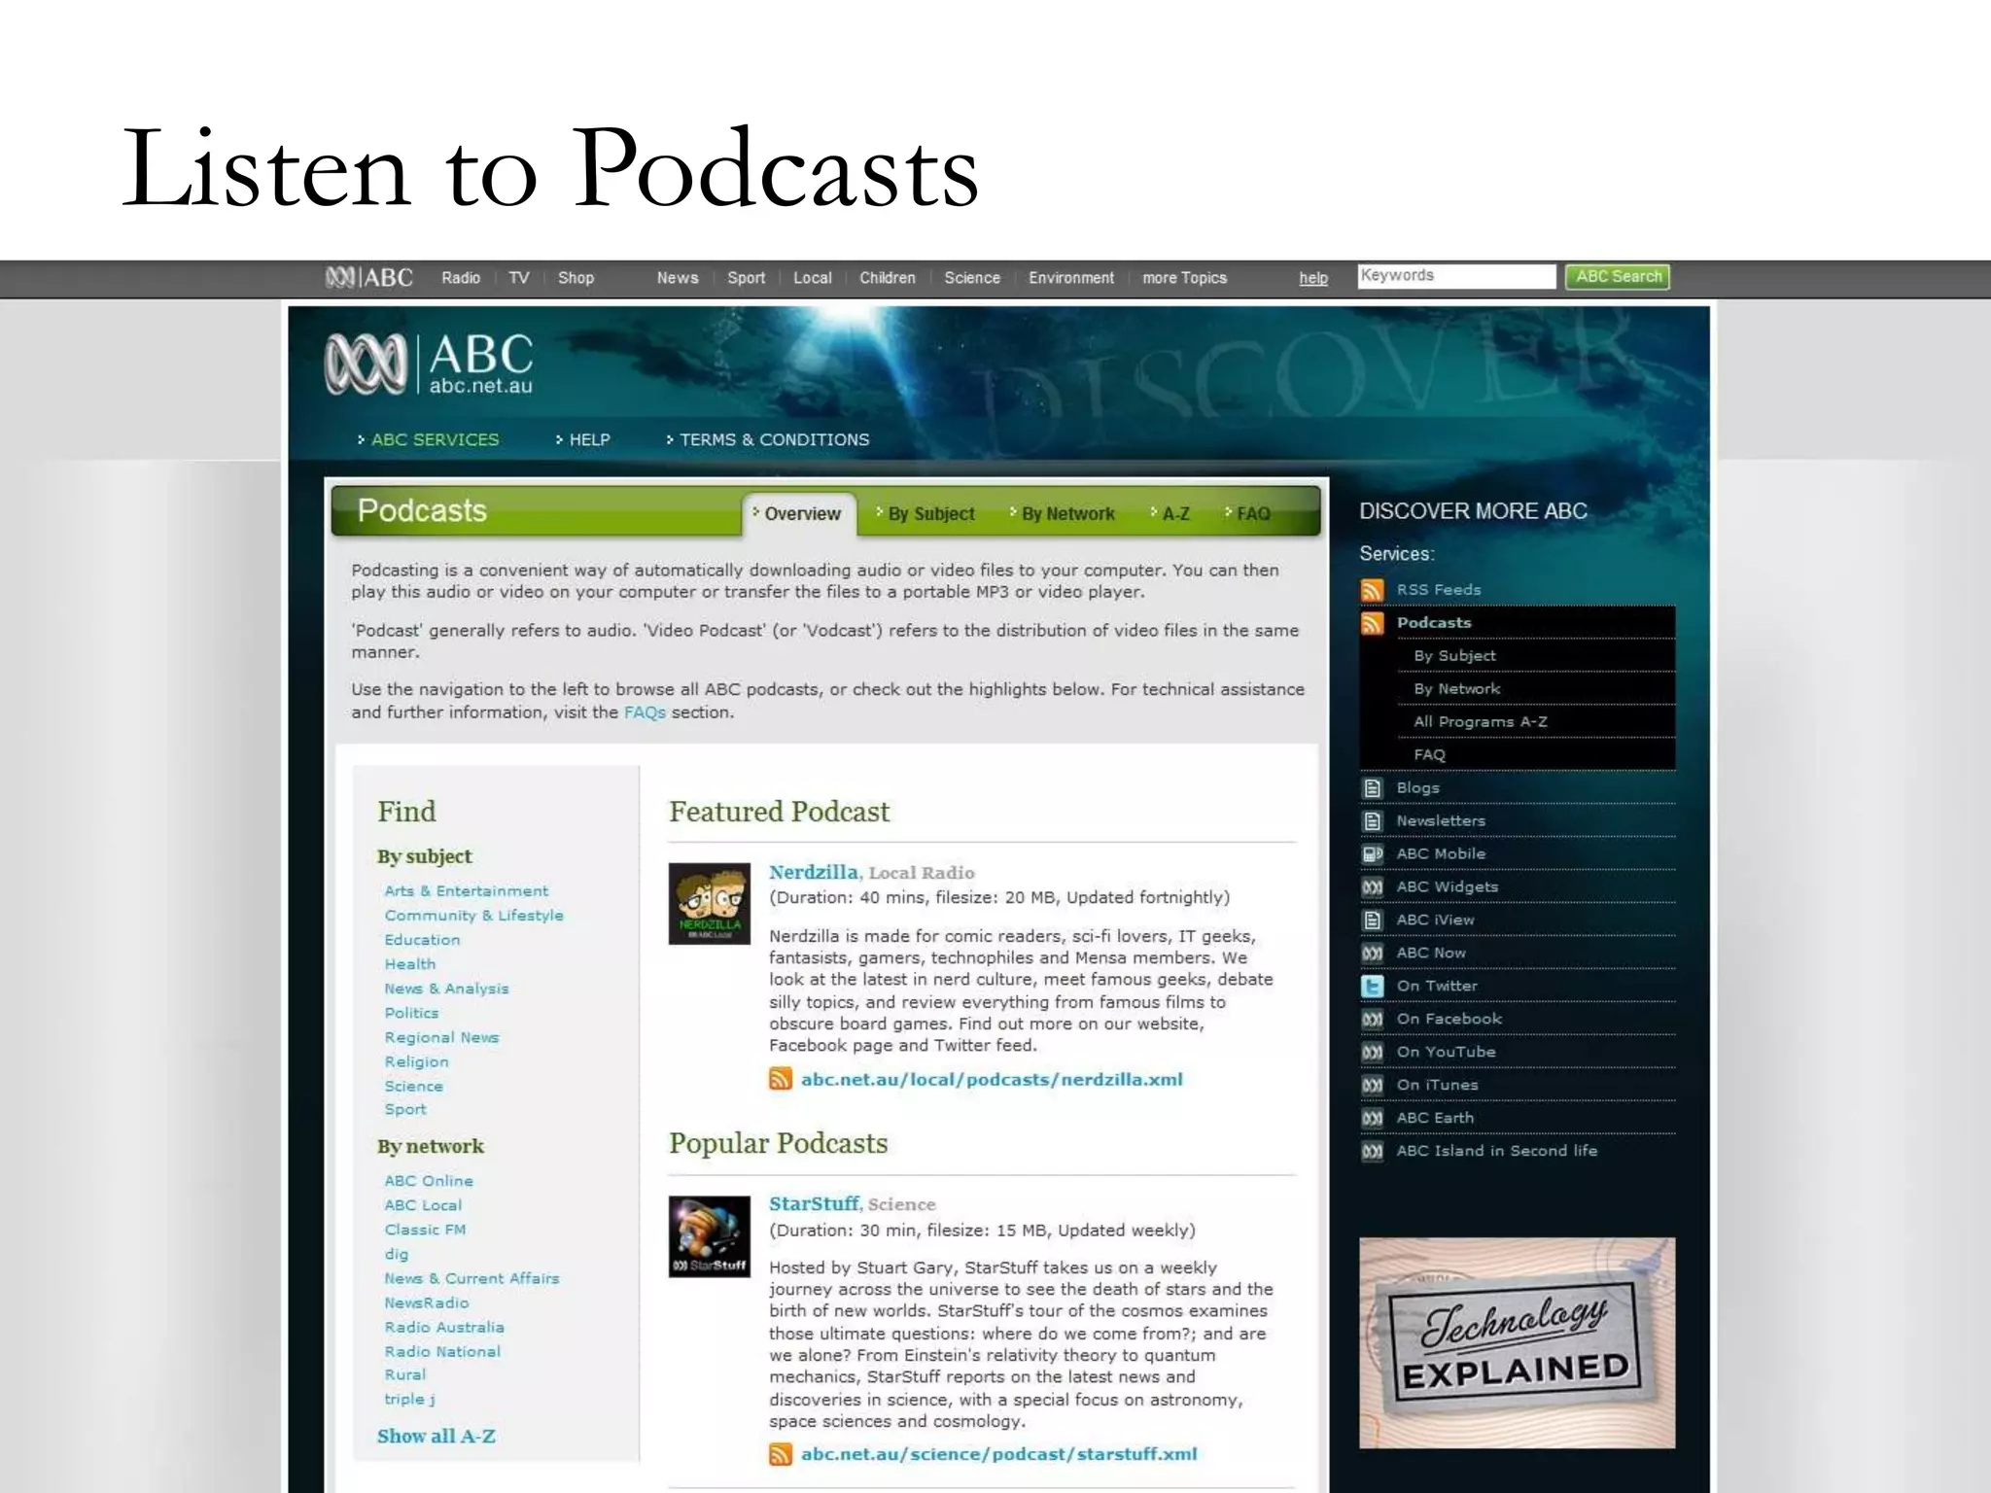Focus the Keywords search field
Image resolution: width=1991 pixels, height=1493 pixels.
click(1456, 276)
